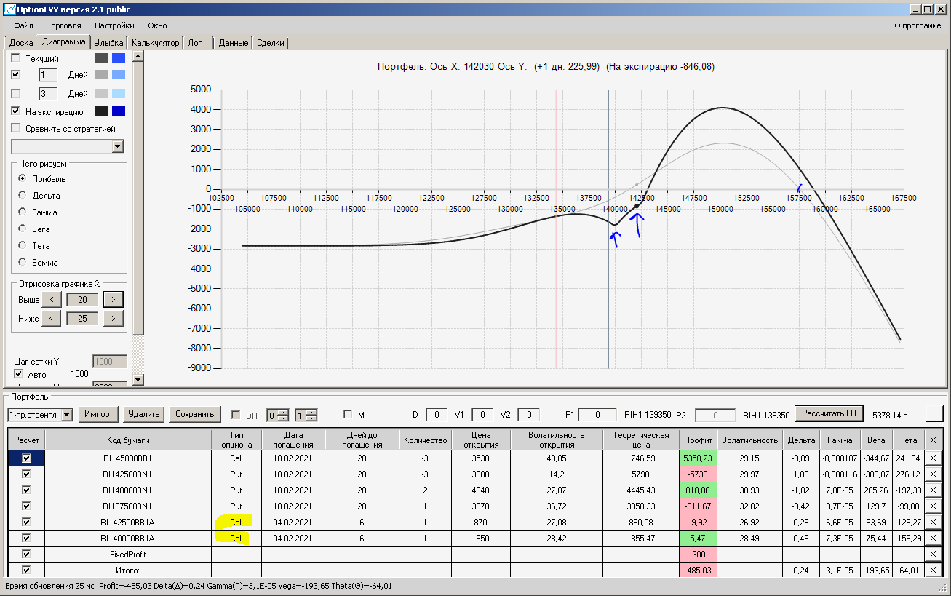
Task: Increase the Выше percentage with the right arrow
Action: [114, 299]
